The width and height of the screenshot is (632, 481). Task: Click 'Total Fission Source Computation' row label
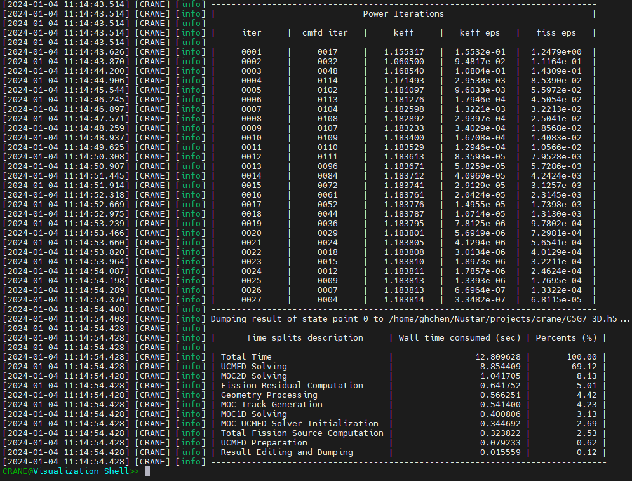click(302, 433)
